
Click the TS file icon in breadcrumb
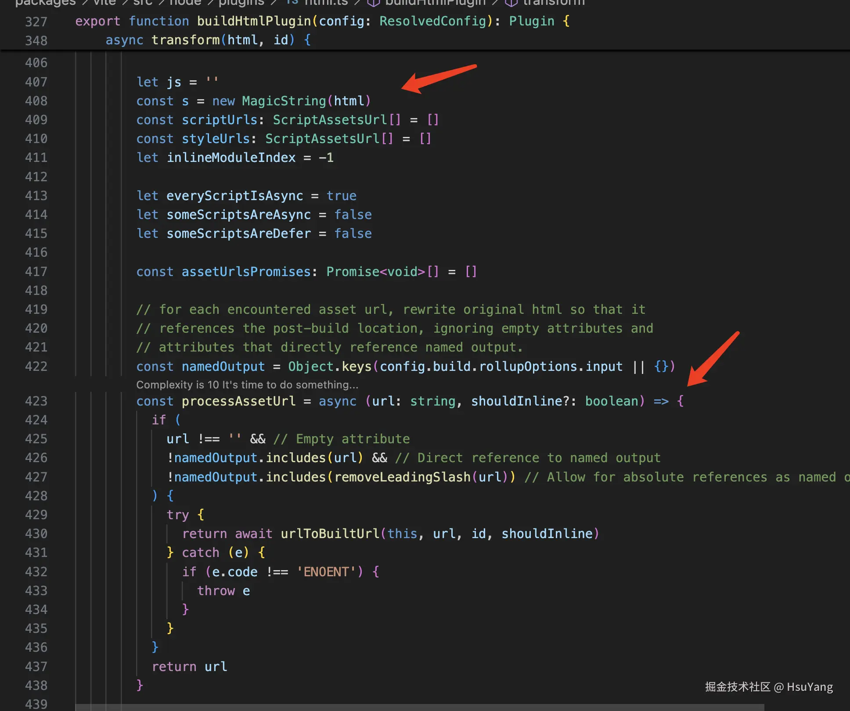click(292, 2)
